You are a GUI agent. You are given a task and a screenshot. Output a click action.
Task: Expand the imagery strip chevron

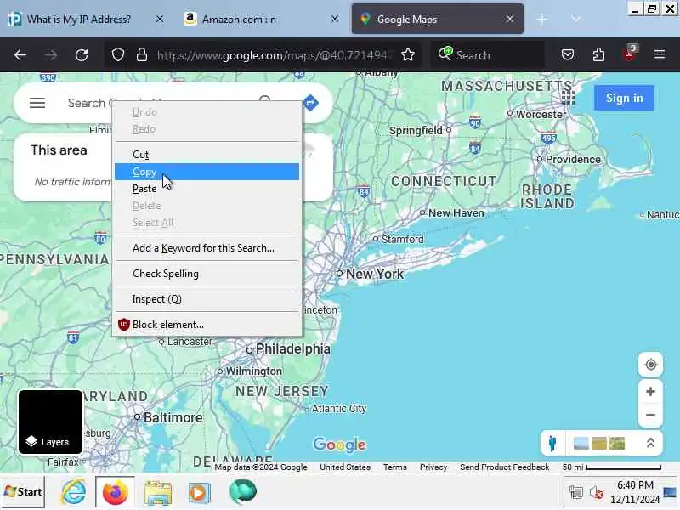650,443
